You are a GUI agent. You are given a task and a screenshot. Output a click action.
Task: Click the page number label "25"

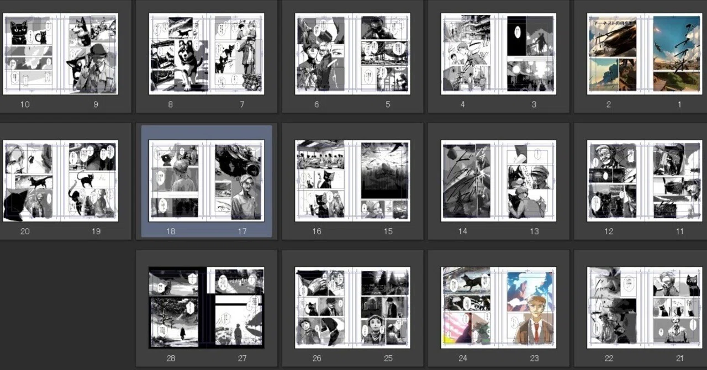388,358
